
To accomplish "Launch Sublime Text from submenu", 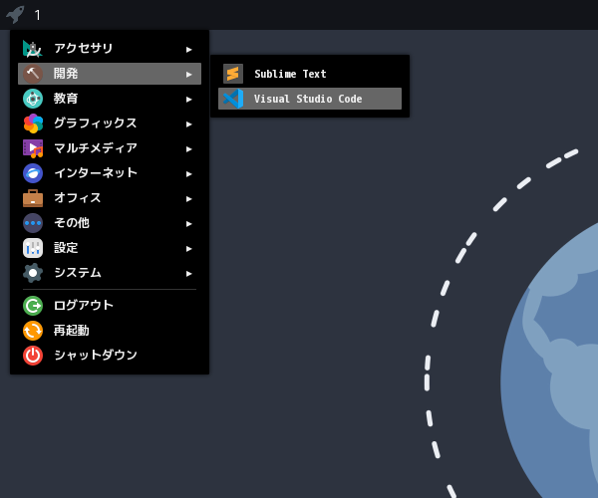I will pyautogui.click(x=310, y=74).
